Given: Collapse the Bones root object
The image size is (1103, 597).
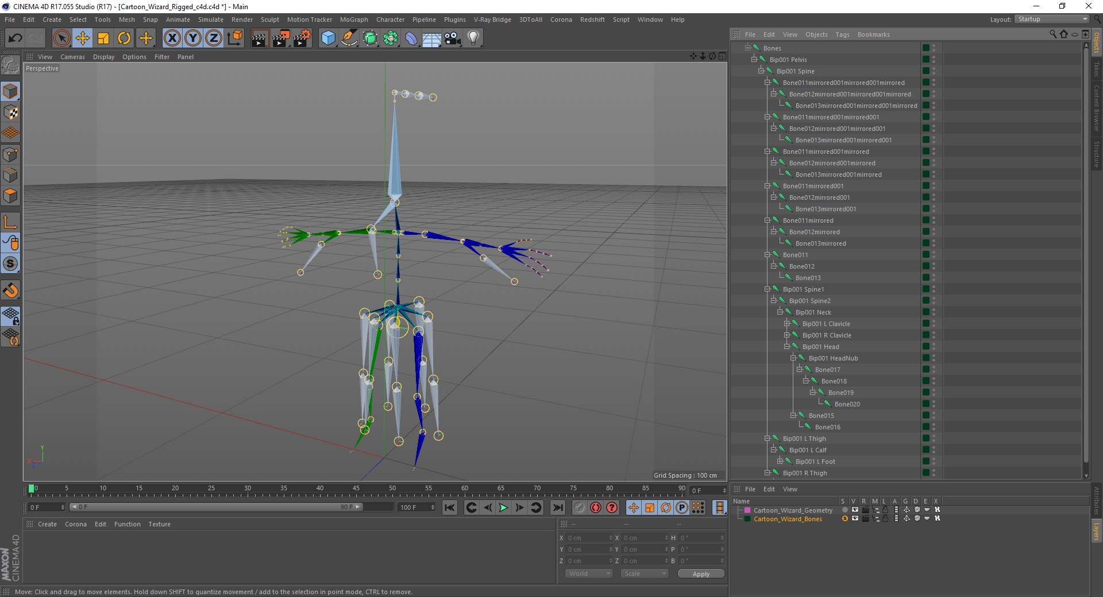Looking at the screenshot, I should (747, 48).
